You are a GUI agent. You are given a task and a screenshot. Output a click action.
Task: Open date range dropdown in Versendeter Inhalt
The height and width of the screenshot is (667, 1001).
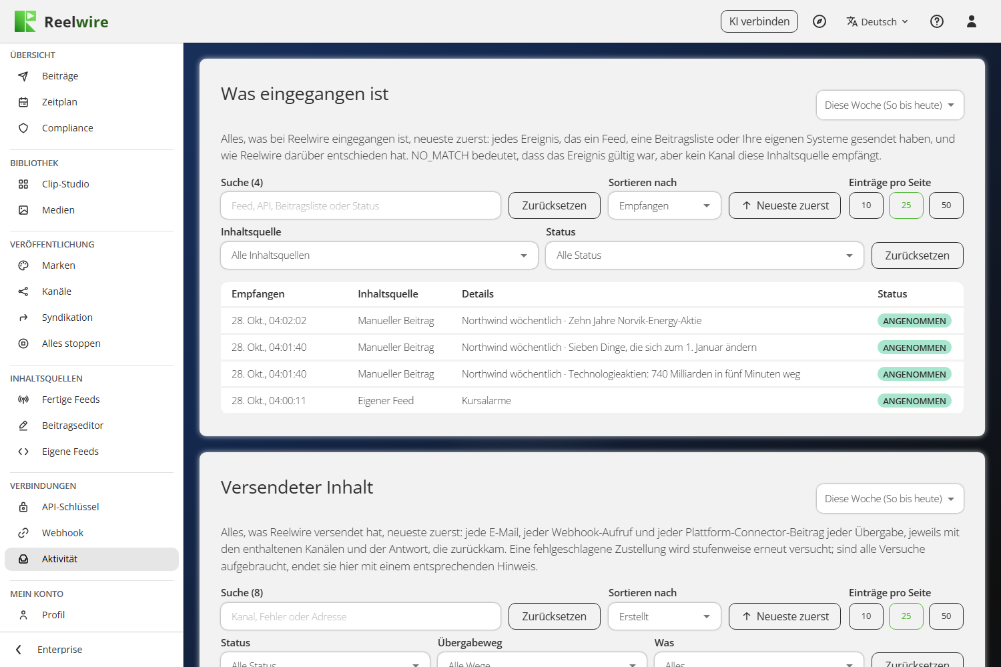click(890, 499)
